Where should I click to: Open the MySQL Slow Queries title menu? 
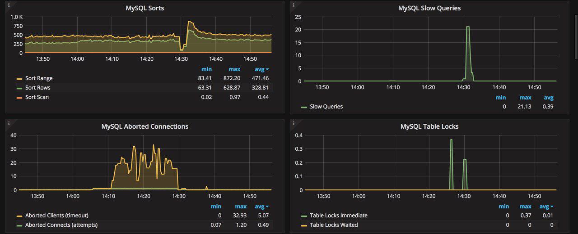pyautogui.click(x=429, y=8)
